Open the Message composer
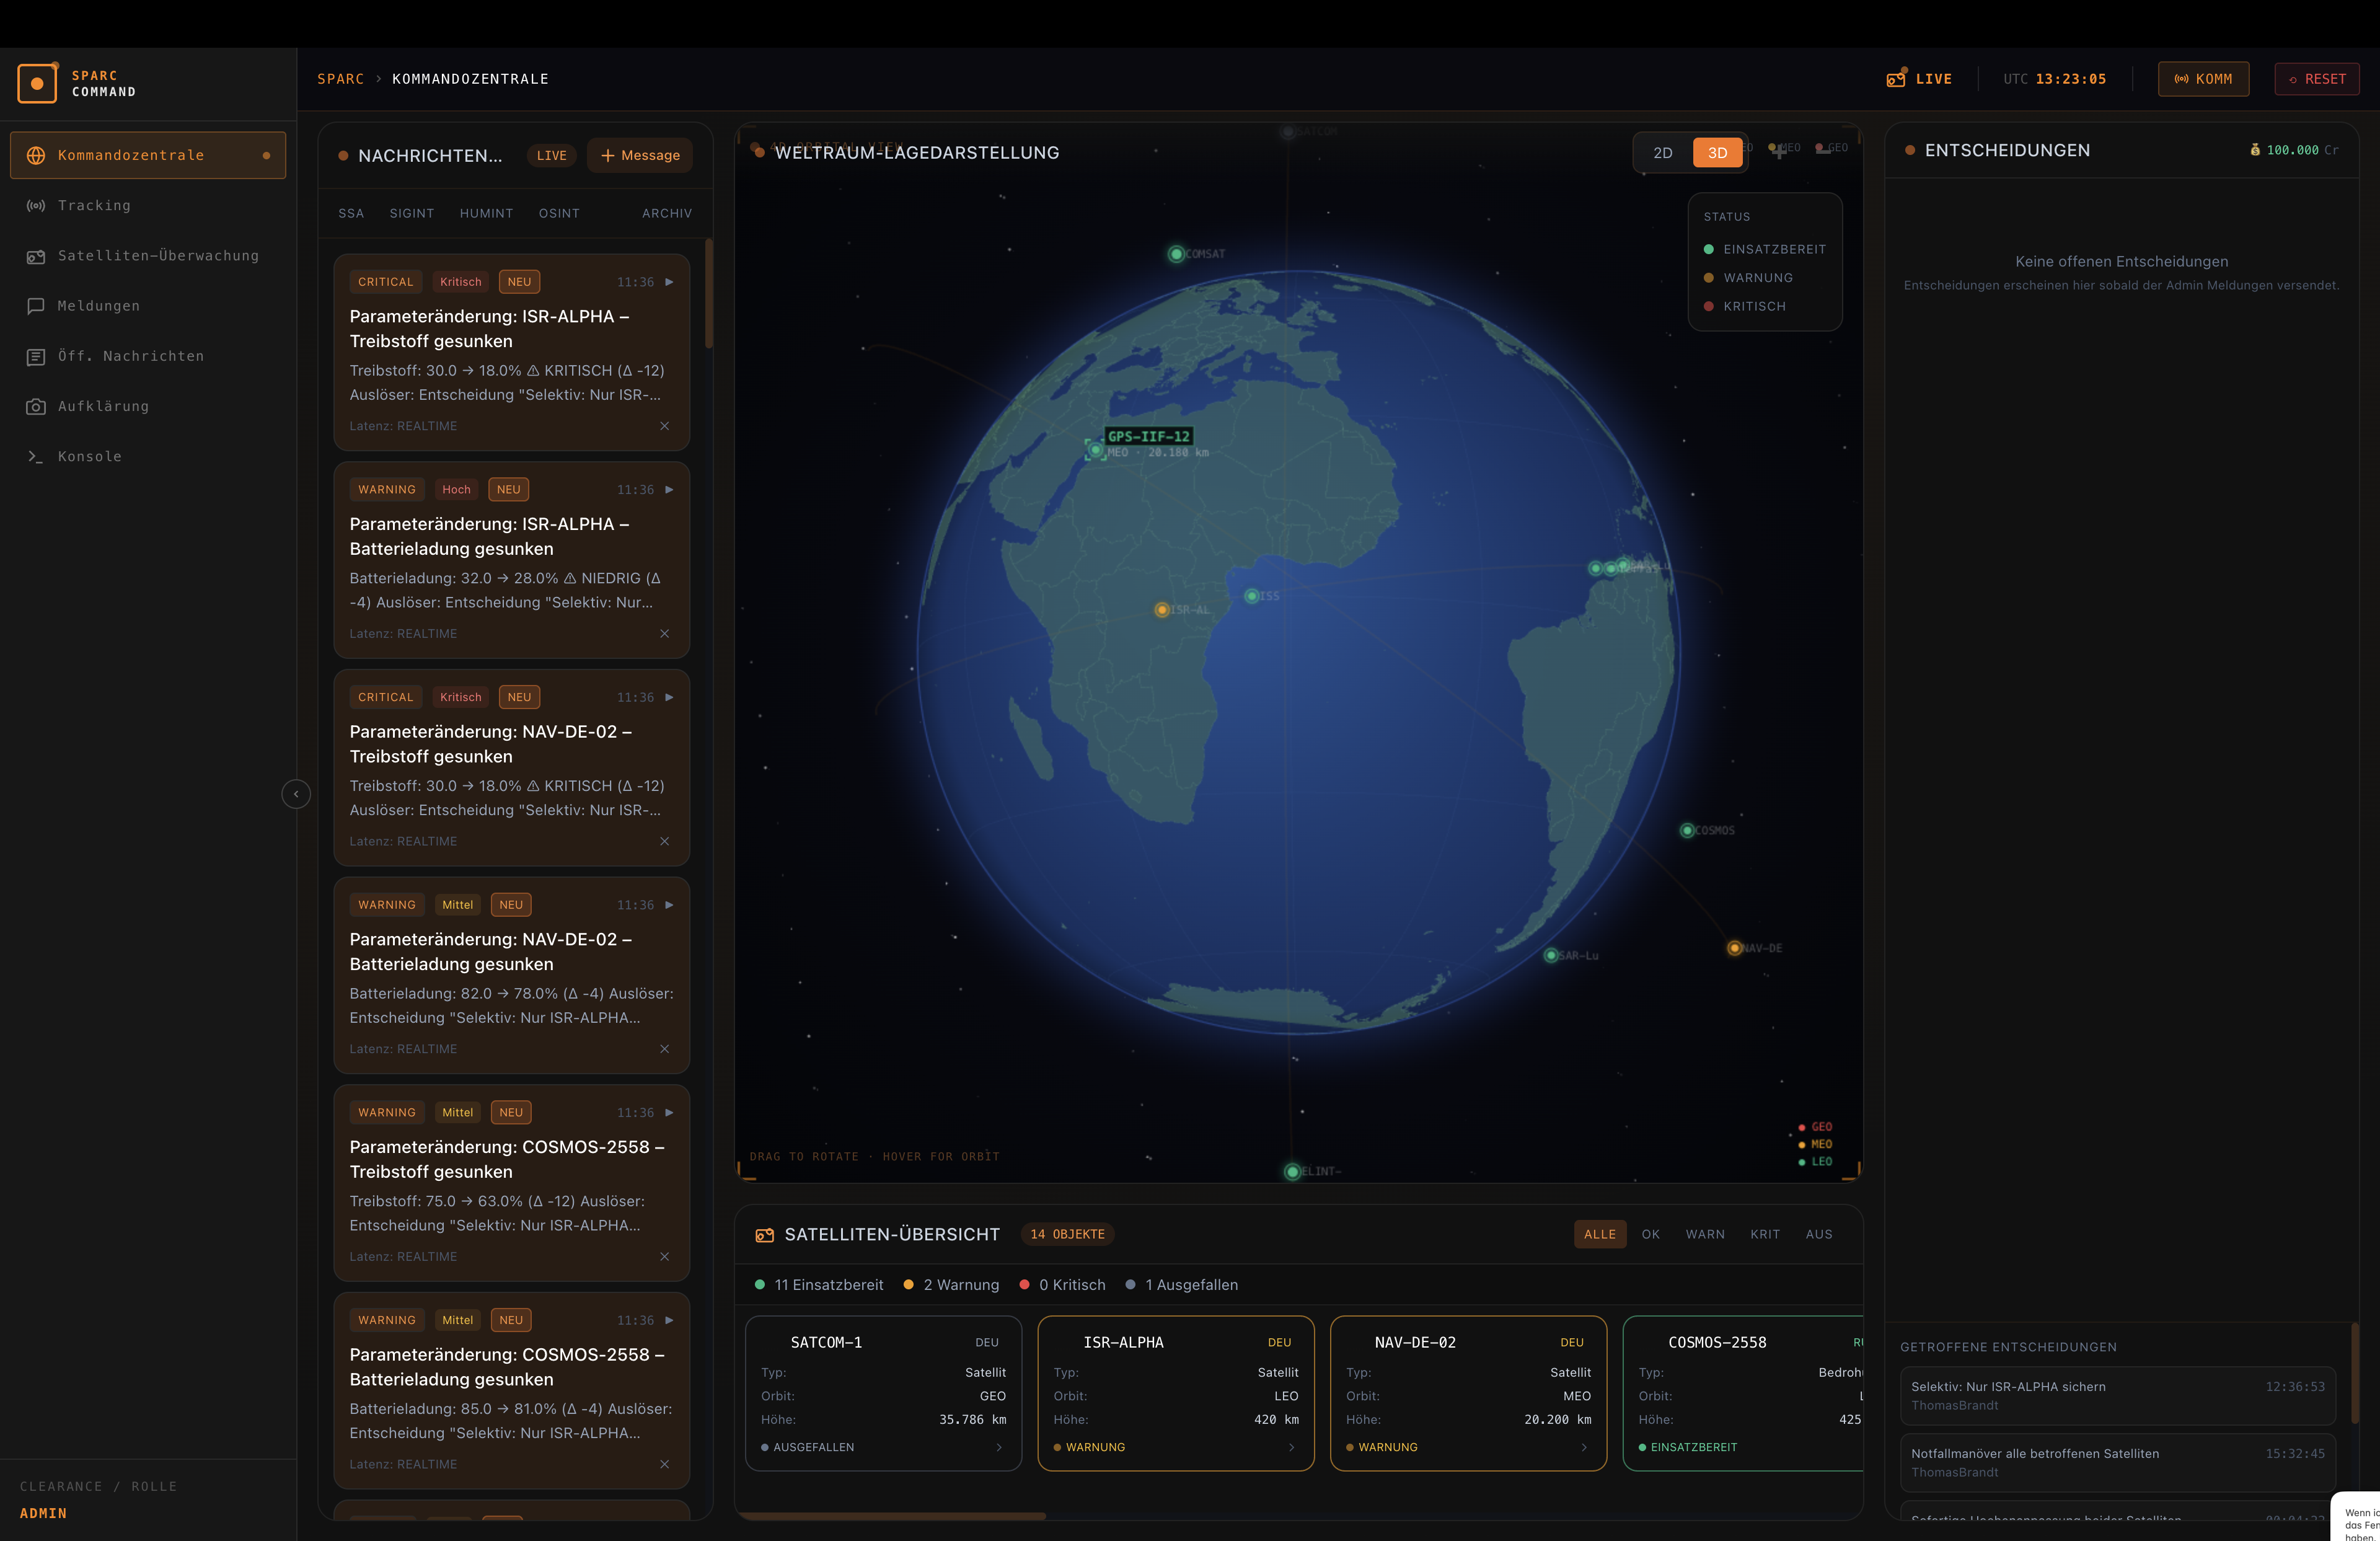Viewport: 2380px width, 1541px height. coord(639,155)
